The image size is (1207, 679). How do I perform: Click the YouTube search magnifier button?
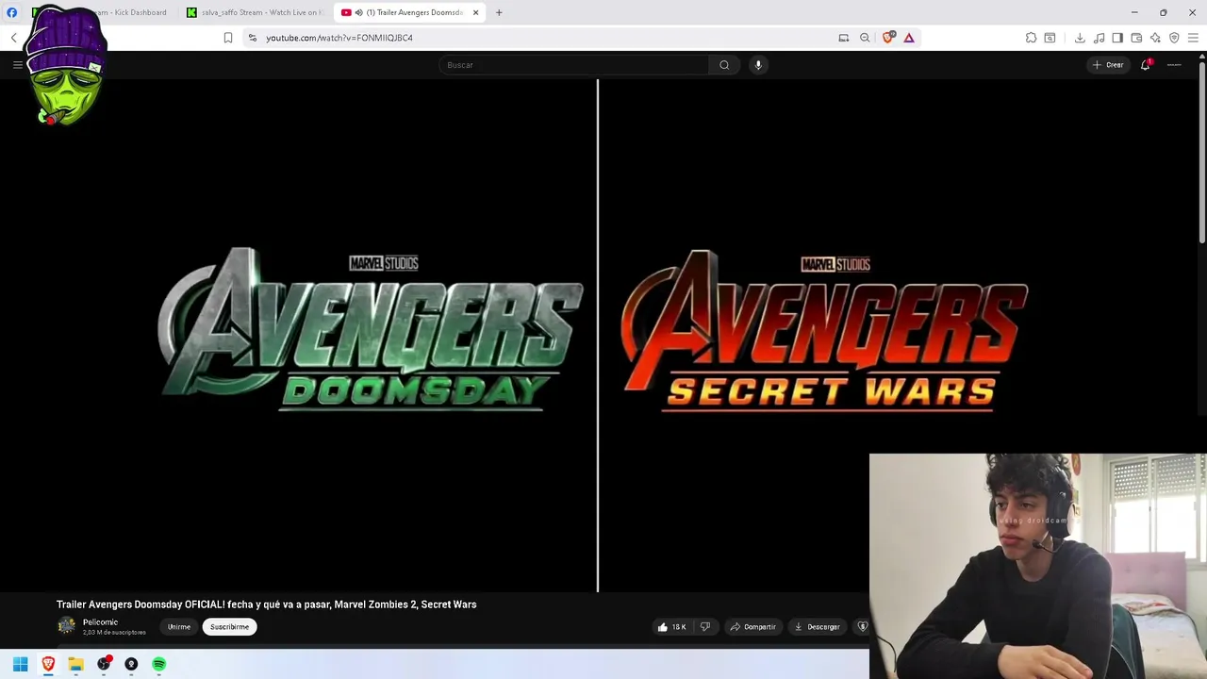pyautogui.click(x=724, y=65)
